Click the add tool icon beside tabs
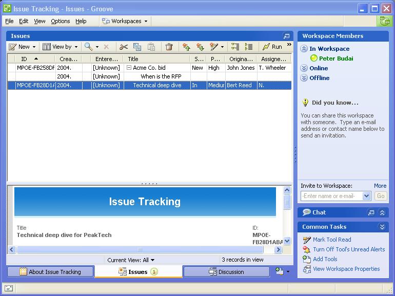Viewport: 395px width, 296px height. click(280, 271)
